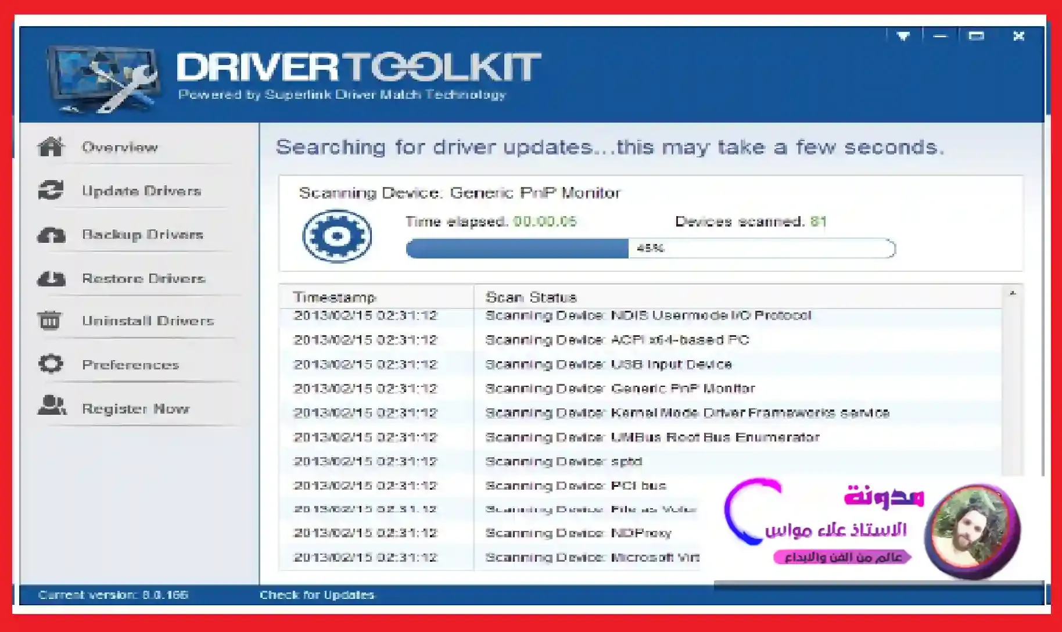This screenshot has height=632, width=1062.
Task: Minimize the Driver Toolkit window
Action: 939,36
